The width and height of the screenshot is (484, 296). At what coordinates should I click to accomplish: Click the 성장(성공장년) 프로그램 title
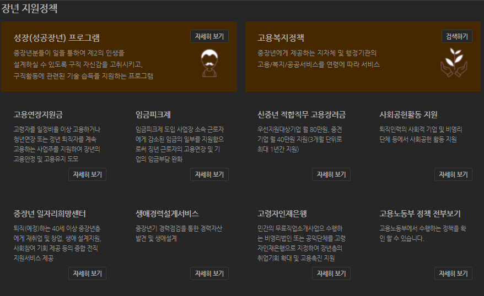(x=56, y=38)
